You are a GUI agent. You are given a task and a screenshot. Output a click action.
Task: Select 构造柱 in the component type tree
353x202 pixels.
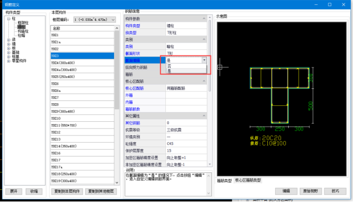tap(23, 31)
